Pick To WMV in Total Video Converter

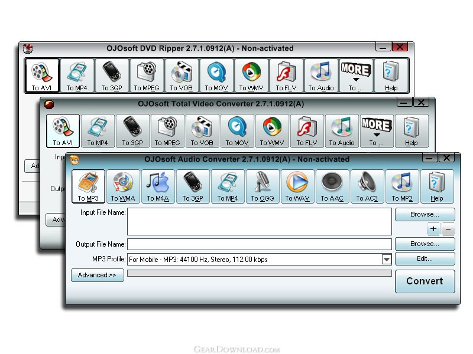tap(272, 131)
